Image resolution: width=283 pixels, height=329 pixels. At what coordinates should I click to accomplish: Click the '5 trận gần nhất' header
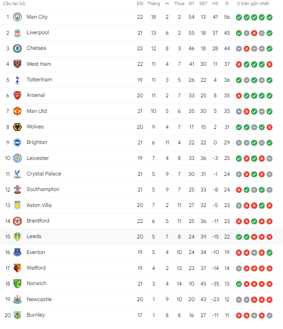pyautogui.click(x=253, y=4)
